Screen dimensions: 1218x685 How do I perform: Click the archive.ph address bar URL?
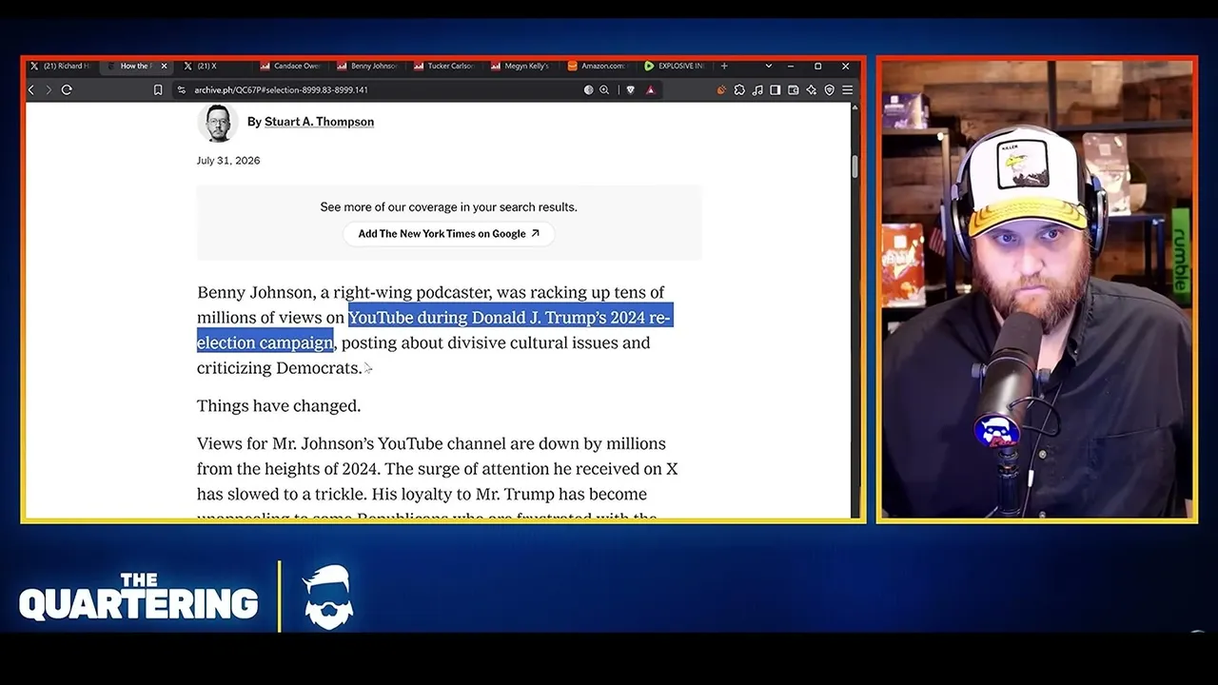pos(281,89)
